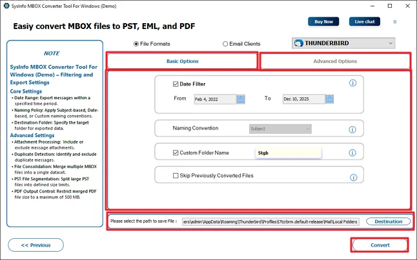The height and width of the screenshot is (260, 417).
Task: Enable Skip Previously Converted Files
Action: point(176,176)
